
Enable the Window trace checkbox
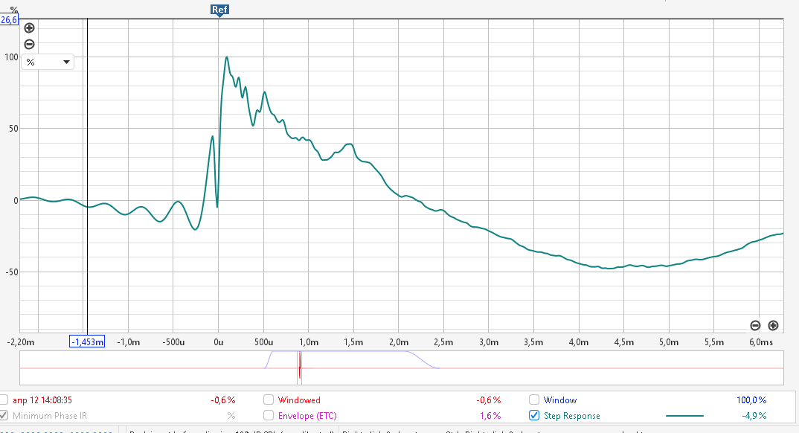534,400
